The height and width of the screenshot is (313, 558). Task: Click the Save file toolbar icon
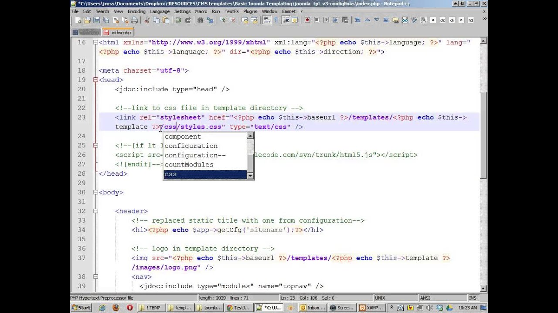96,20
